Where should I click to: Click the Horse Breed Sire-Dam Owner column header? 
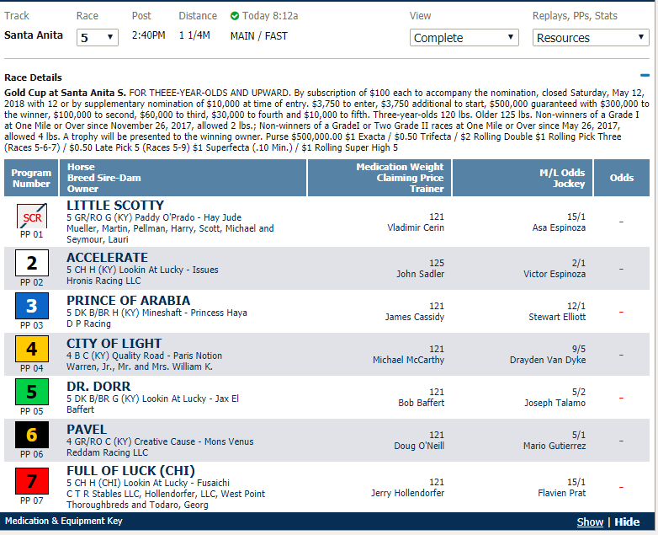(183, 178)
